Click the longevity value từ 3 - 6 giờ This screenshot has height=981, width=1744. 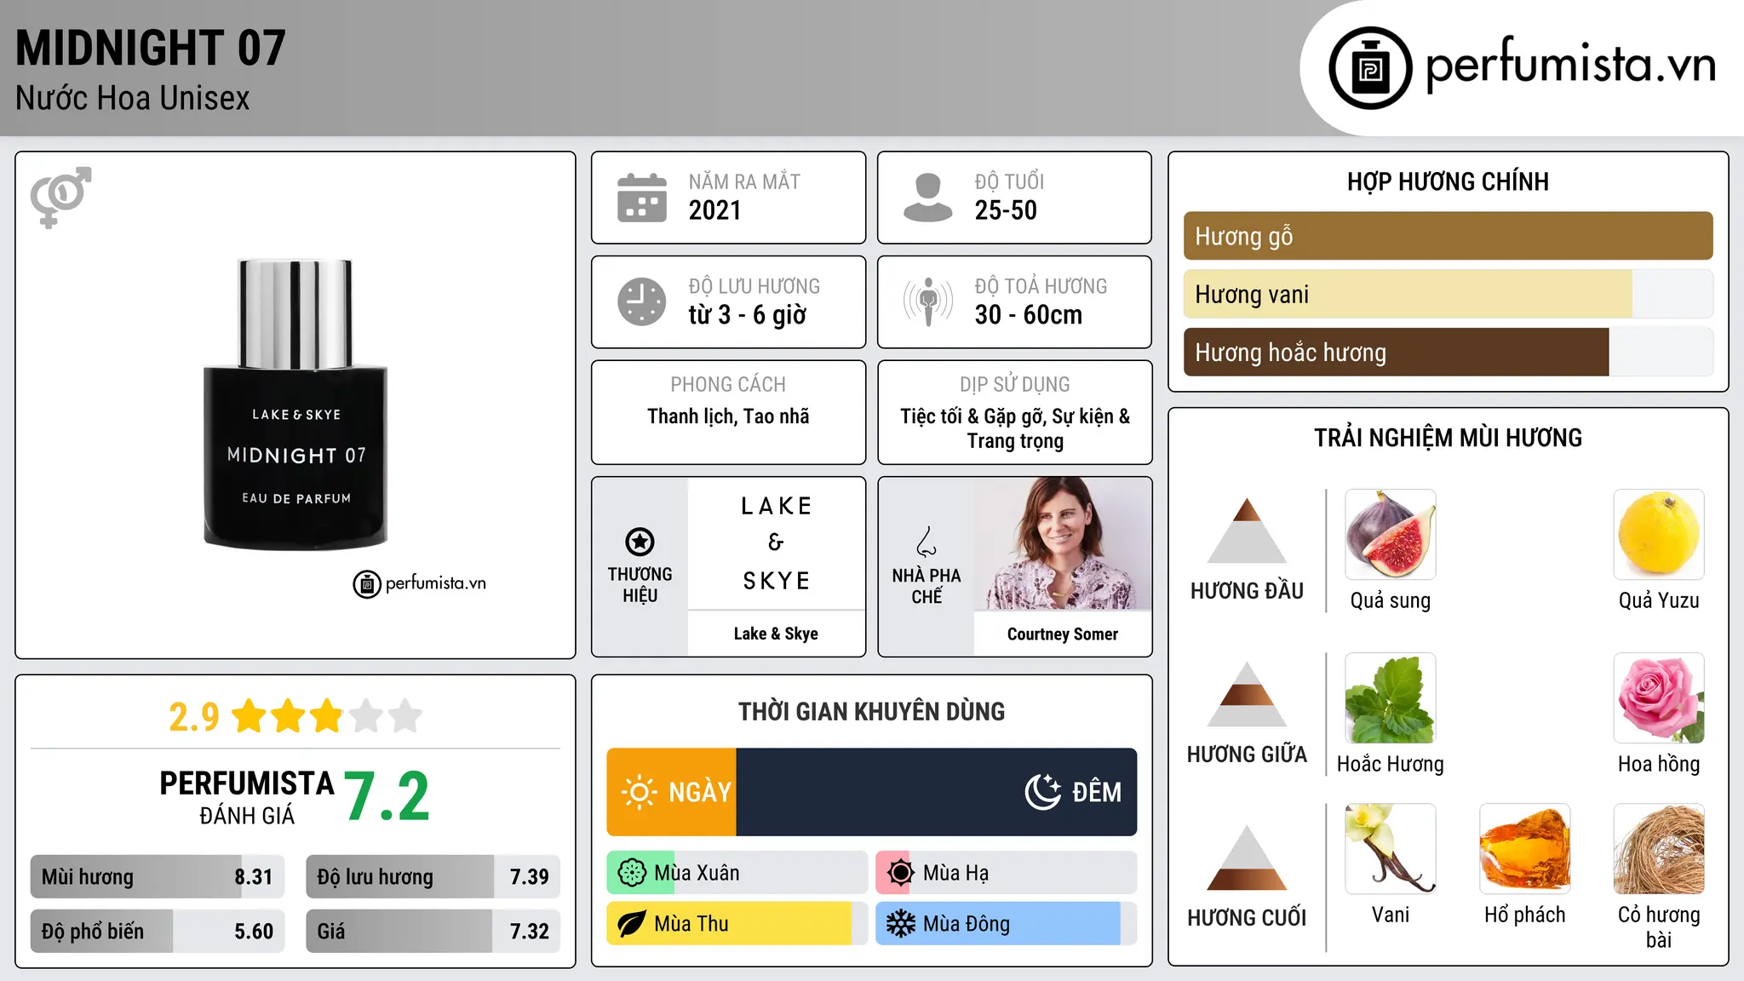point(748,315)
